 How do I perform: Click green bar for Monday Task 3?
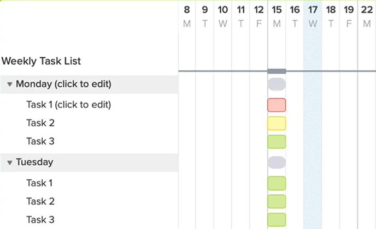coord(277,142)
